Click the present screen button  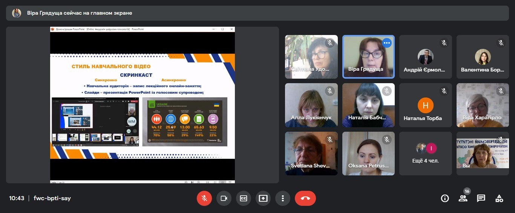tap(263, 198)
